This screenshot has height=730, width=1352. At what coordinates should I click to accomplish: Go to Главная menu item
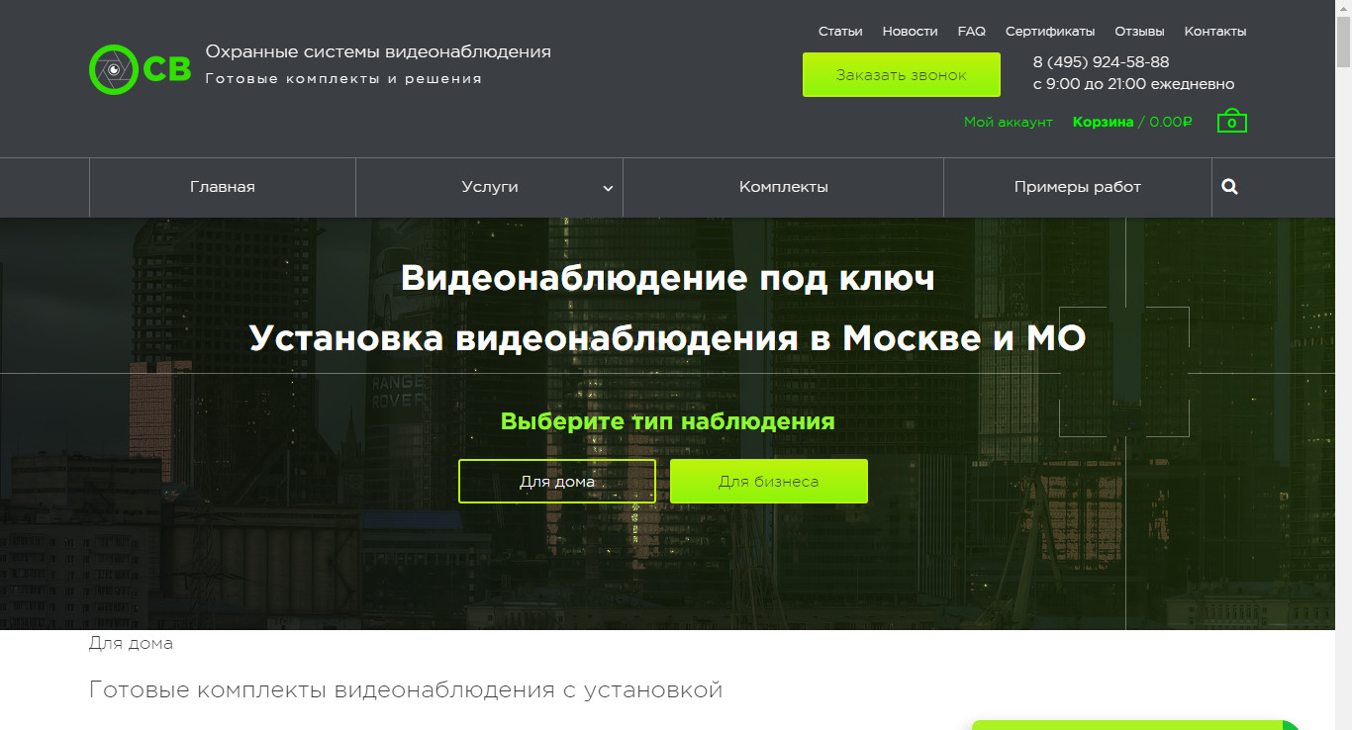point(223,187)
